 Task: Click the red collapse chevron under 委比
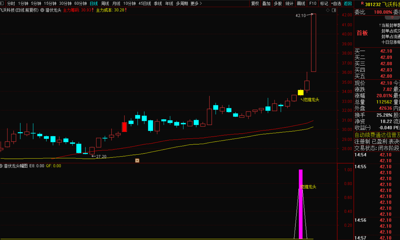point(392,17)
